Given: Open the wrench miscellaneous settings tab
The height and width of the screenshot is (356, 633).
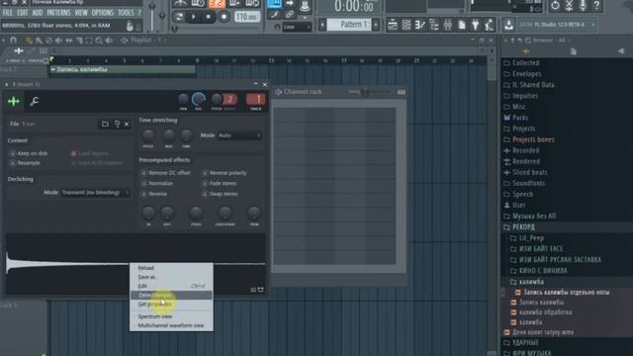Looking at the screenshot, I should tap(35, 101).
